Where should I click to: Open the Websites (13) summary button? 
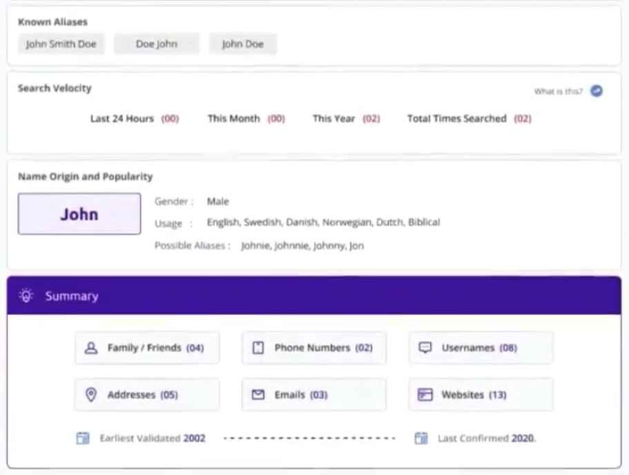tap(481, 395)
